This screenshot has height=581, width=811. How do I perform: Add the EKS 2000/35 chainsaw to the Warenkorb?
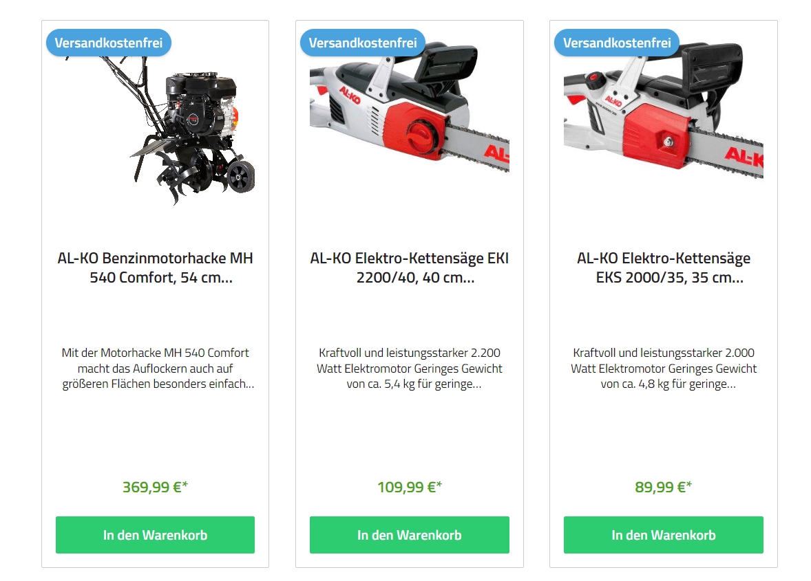[664, 535]
